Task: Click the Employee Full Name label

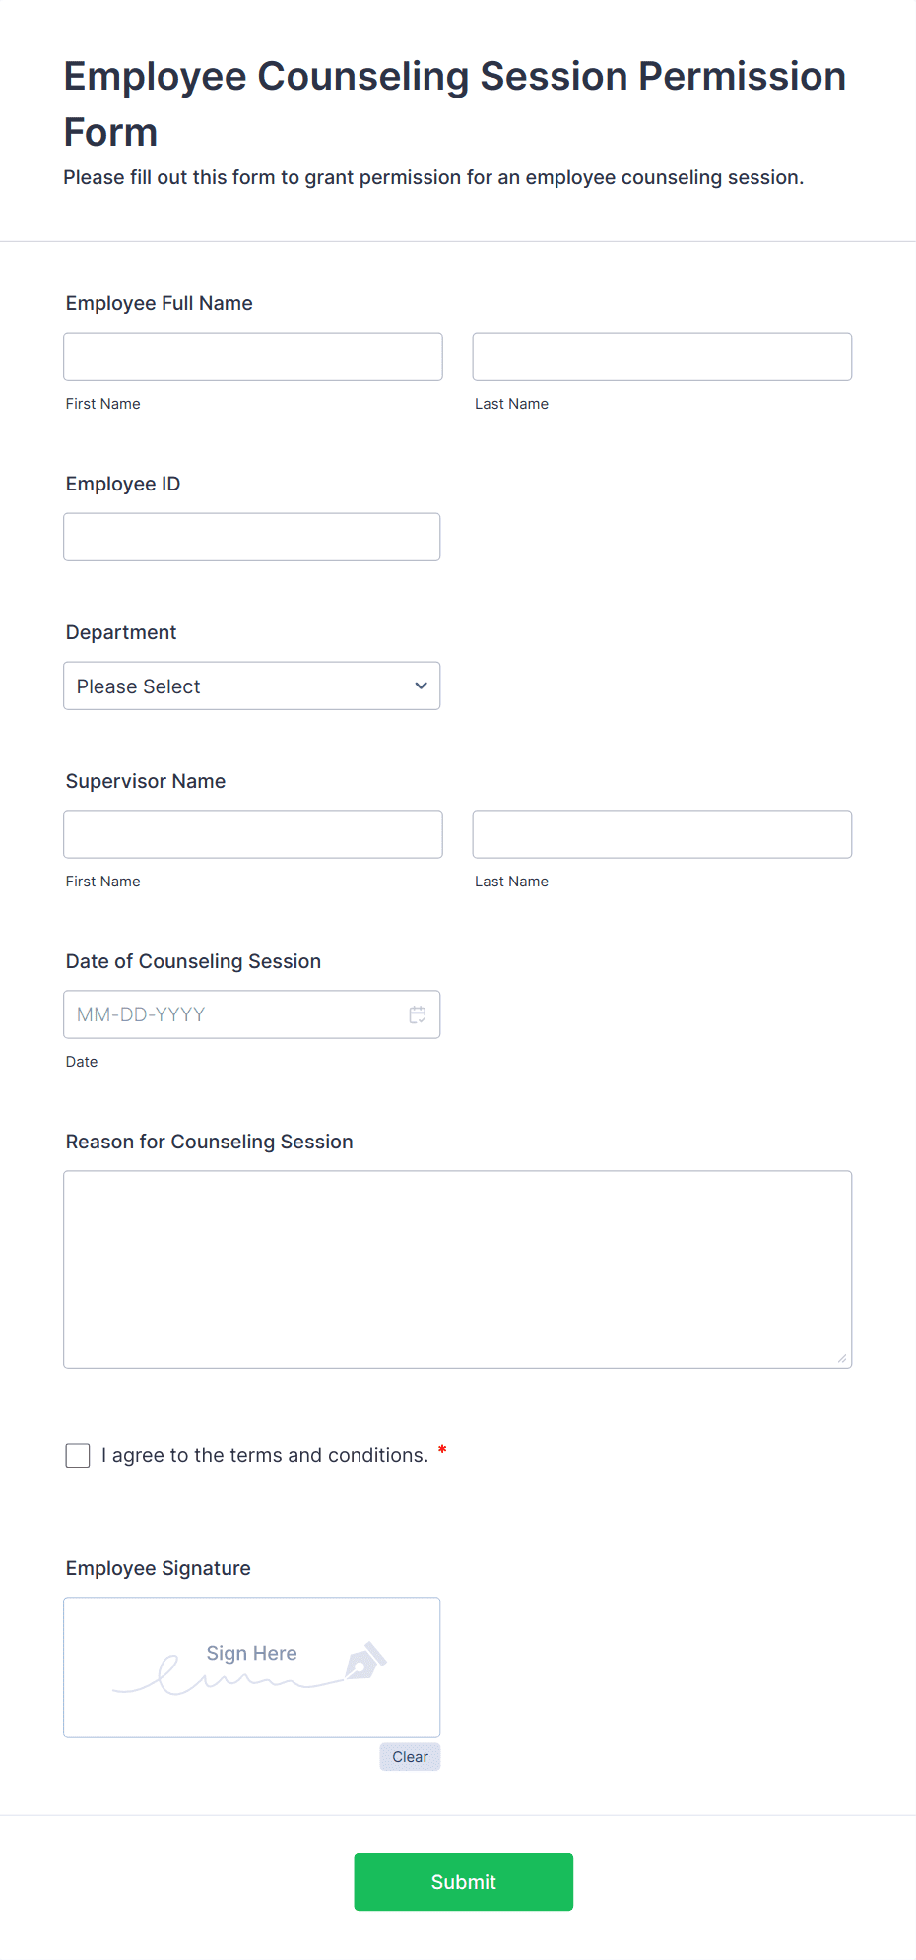Action: 160,303
